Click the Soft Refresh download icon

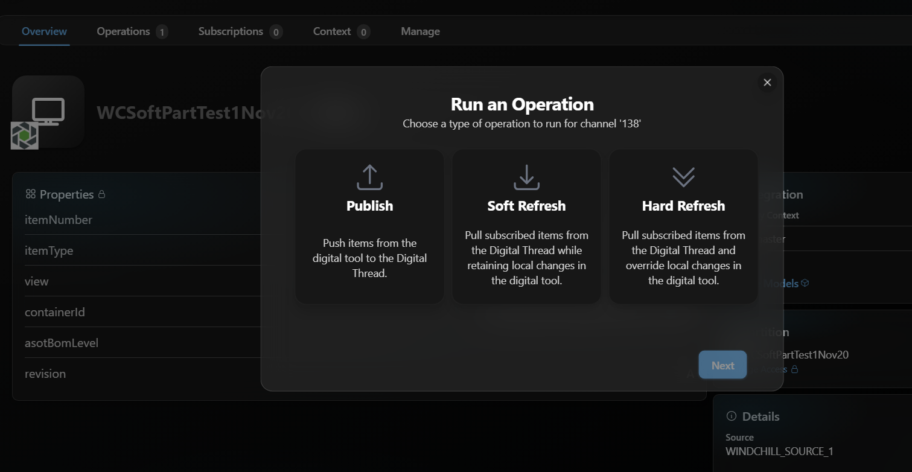[526, 177]
